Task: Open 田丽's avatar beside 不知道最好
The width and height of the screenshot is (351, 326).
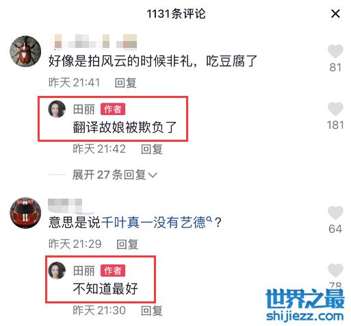Action: [57, 271]
